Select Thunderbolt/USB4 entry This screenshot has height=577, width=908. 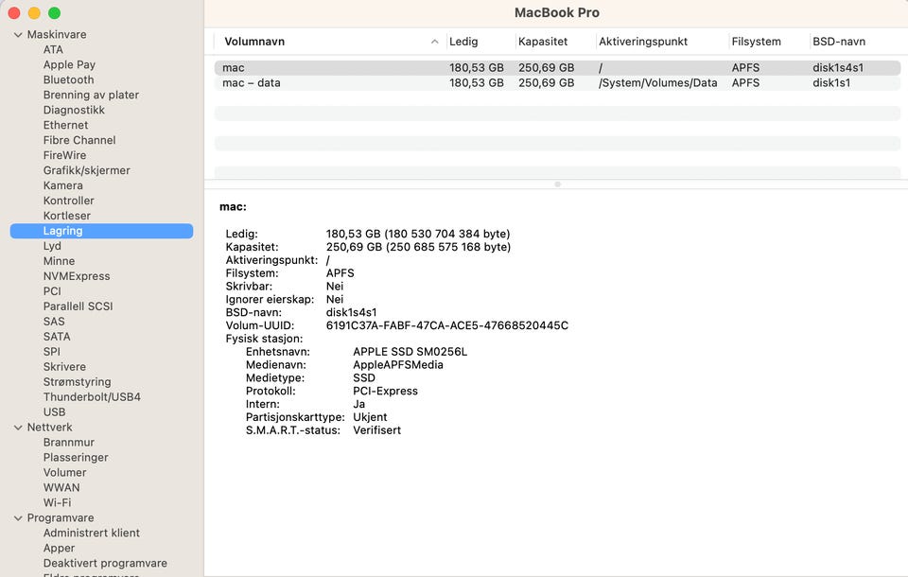[92, 397]
